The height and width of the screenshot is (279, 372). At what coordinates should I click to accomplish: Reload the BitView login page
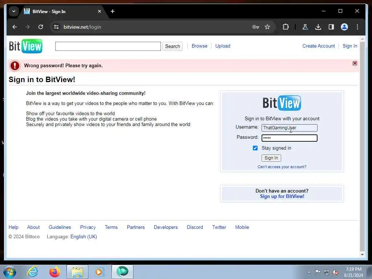[41, 27]
